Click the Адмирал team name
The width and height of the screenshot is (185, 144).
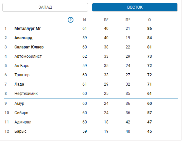tap(23, 122)
